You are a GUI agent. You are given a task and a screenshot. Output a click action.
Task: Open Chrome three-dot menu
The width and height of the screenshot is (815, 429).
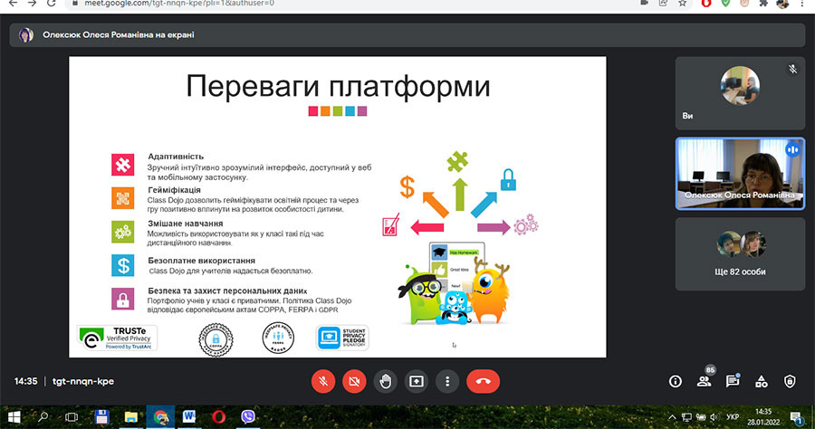click(x=803, y=3)
